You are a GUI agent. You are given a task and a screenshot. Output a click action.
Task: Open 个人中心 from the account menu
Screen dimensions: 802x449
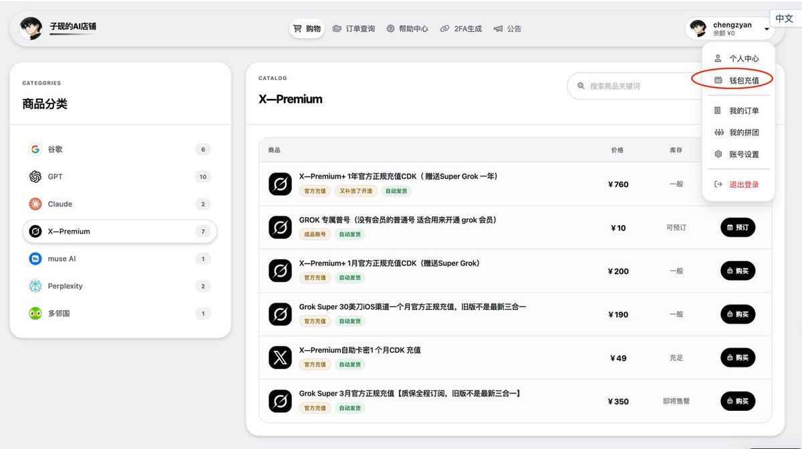(739, 59)
